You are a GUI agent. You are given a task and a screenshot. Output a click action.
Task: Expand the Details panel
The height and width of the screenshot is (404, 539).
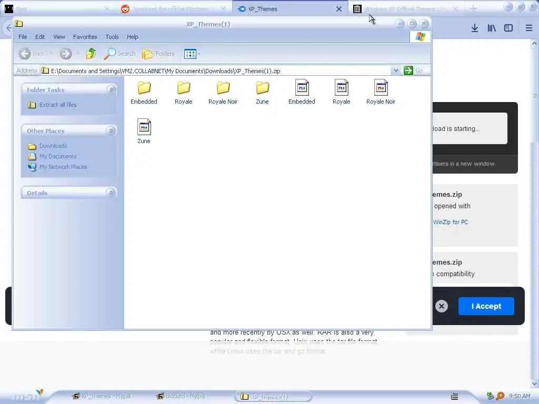pos(111,193)
